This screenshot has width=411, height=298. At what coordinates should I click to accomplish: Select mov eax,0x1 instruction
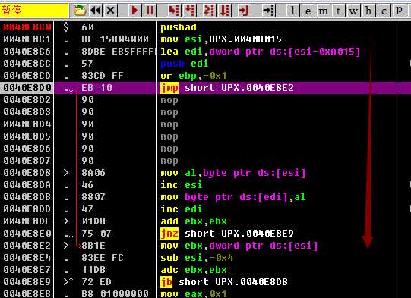coord(194,293)
